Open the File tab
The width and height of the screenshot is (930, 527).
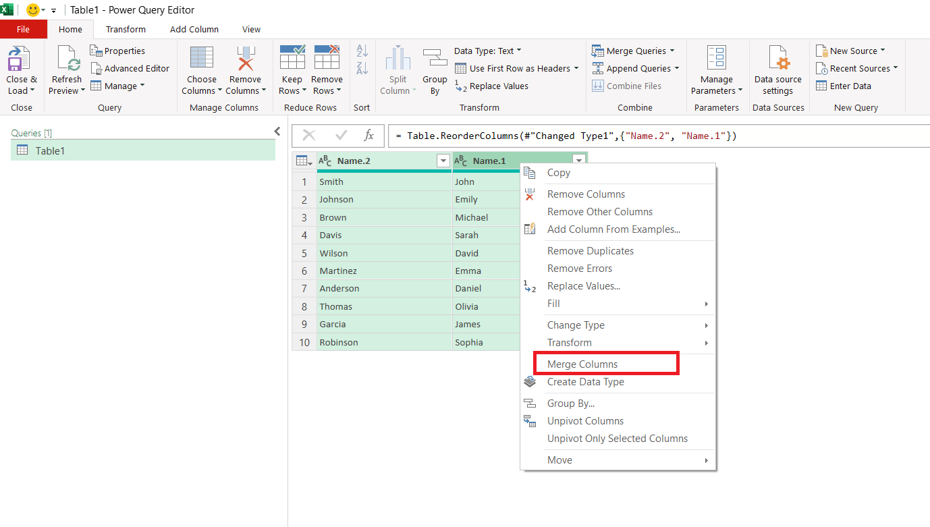point(24,29)
